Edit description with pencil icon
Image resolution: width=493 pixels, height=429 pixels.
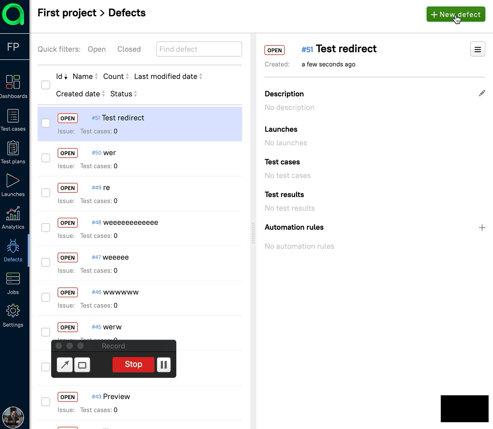[482, 93]
